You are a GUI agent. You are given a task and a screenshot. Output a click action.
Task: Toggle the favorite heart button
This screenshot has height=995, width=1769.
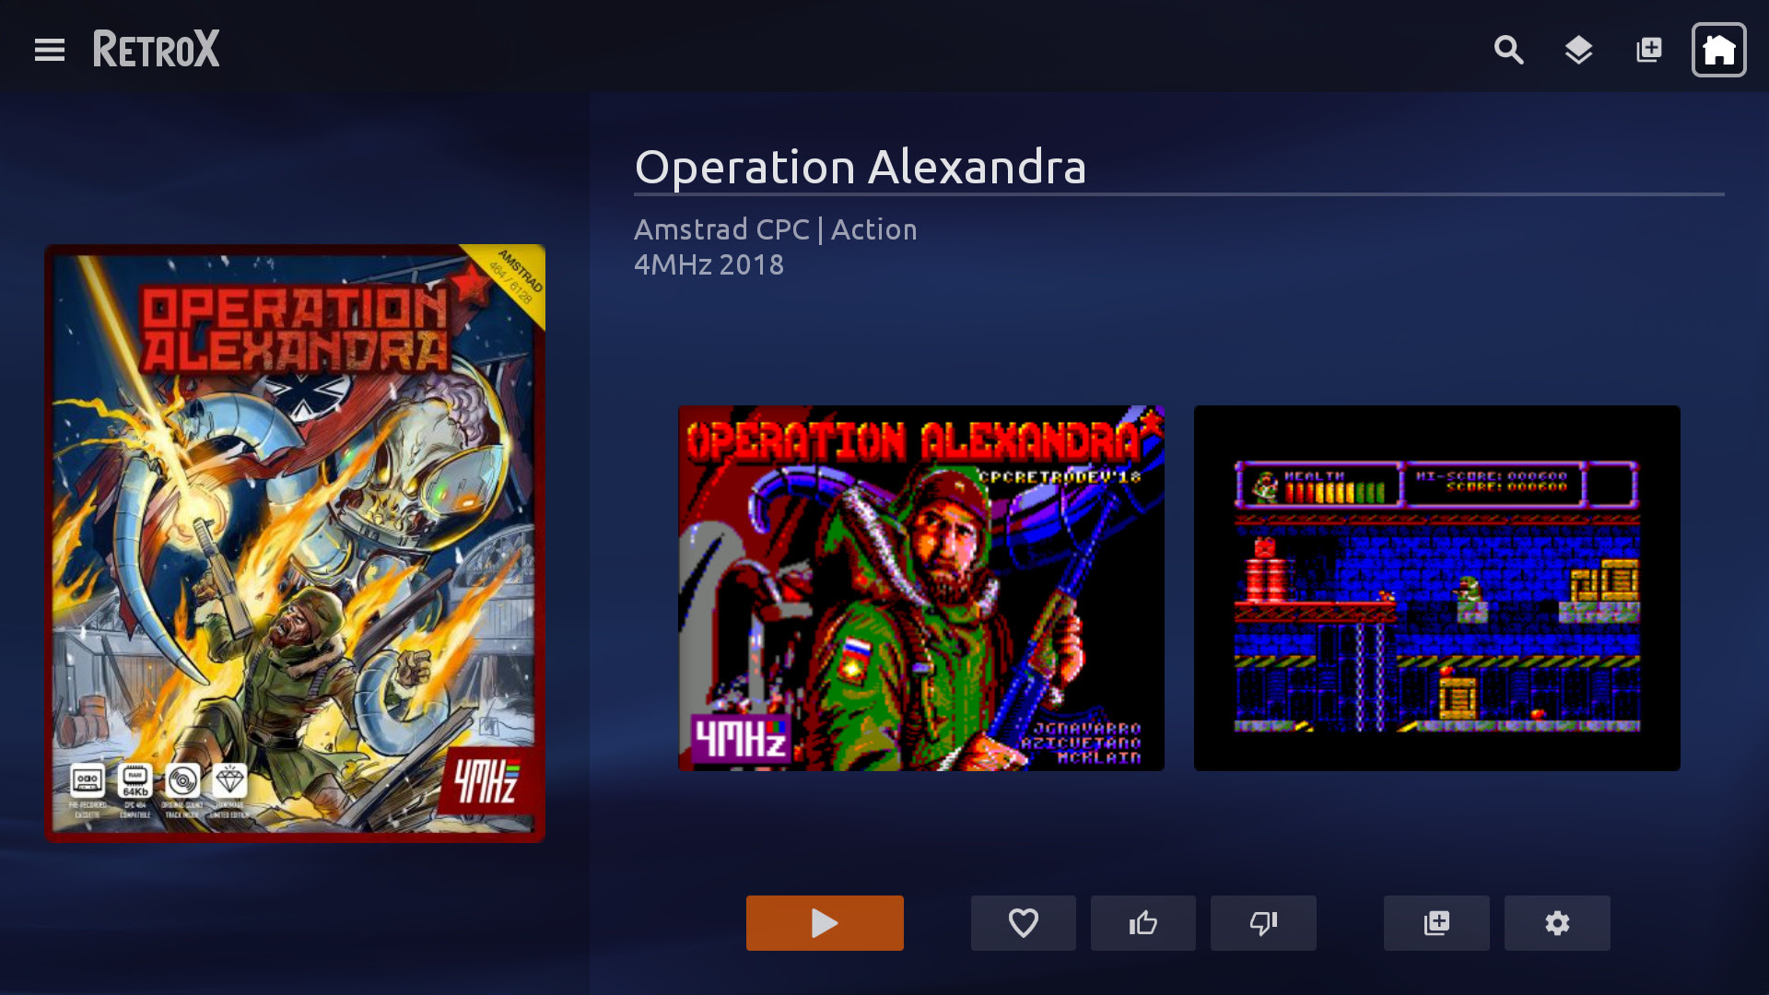pyautogui.click(x=1023, y=922)
